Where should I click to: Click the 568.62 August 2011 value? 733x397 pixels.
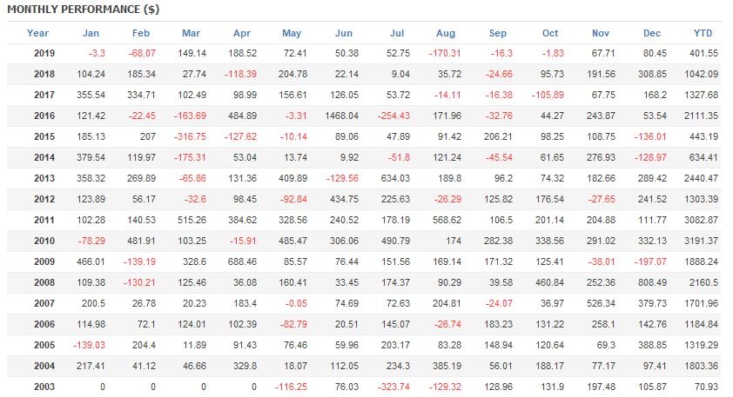(446, 219)
